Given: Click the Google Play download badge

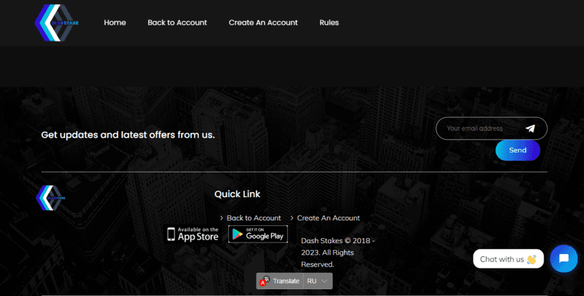Looking at the screenshot, I should point(258,234).
